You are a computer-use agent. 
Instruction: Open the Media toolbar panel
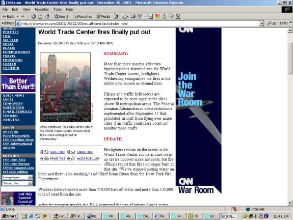[103, 16]
